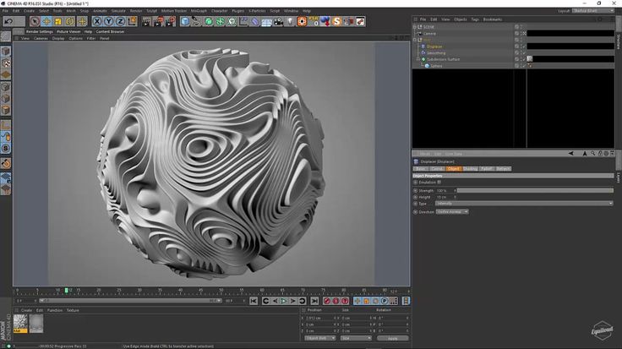Open the floor environment icon

(x=266, y=21)
